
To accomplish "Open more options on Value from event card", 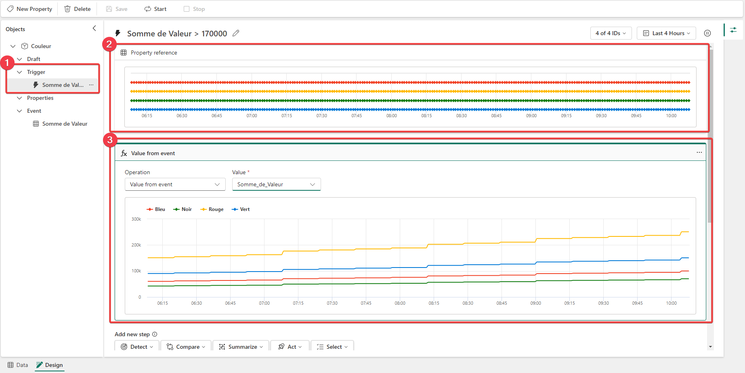I will [699, 152].
